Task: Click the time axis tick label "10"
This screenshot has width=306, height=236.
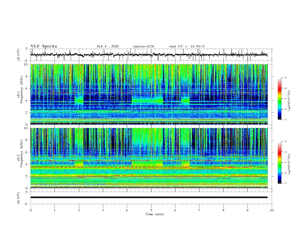Action: pos(272,210)
